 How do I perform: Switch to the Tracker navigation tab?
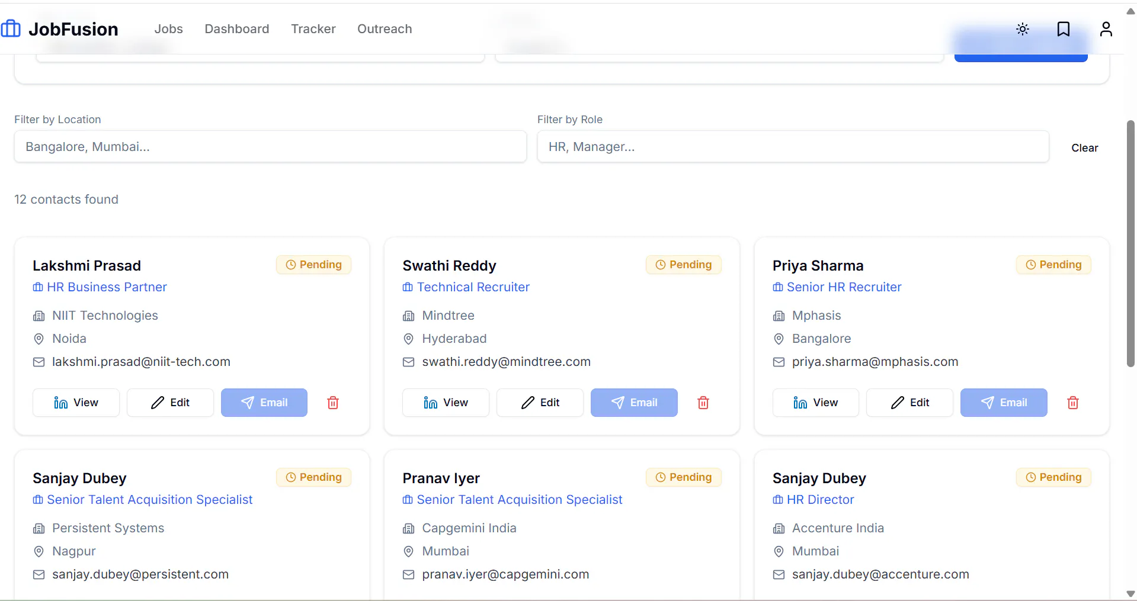(313, 29)
